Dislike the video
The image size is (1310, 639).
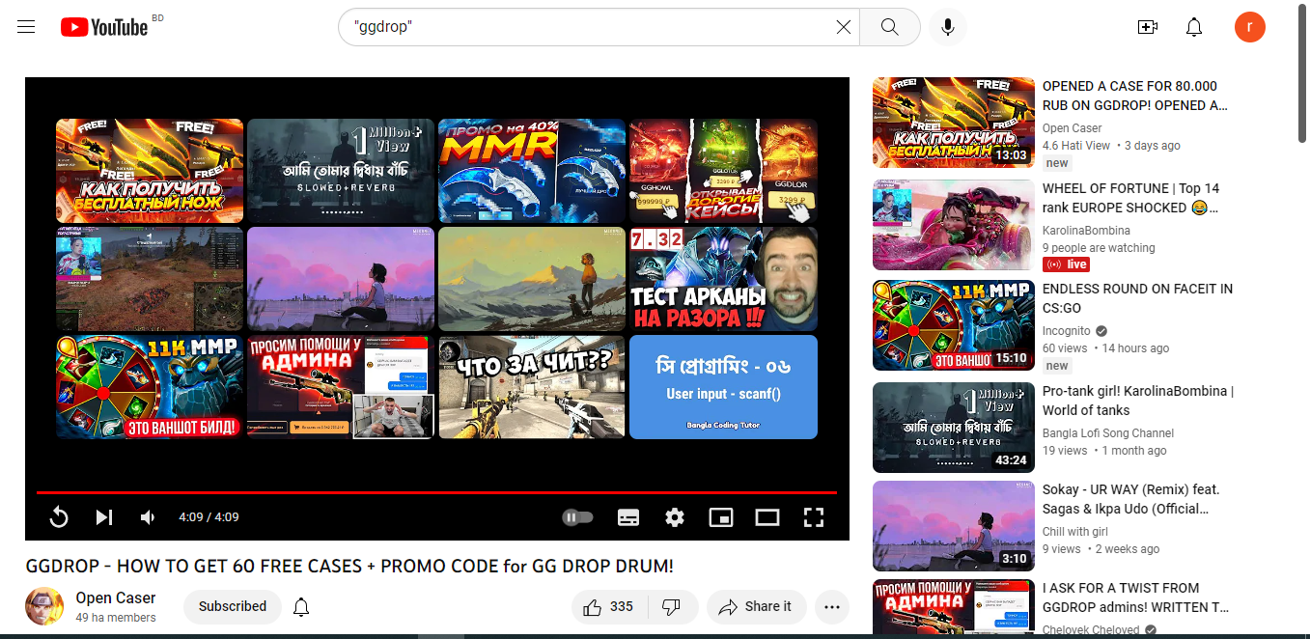(x=672, y=606)
